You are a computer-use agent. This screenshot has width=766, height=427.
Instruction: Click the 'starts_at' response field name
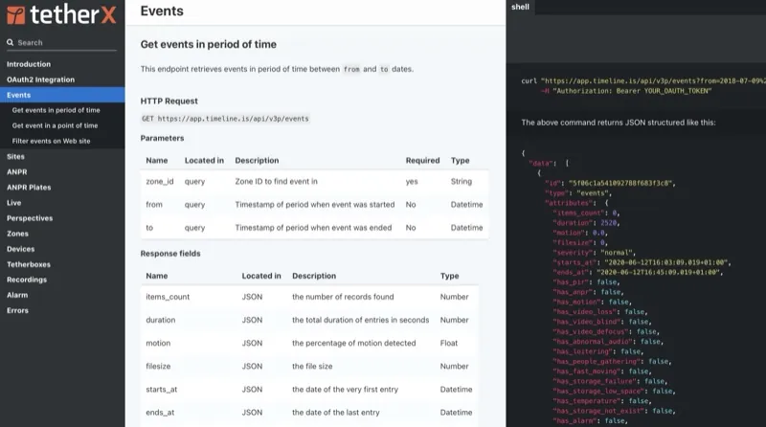(161, 390)
